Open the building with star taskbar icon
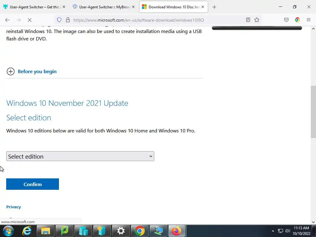 [102, 231]
